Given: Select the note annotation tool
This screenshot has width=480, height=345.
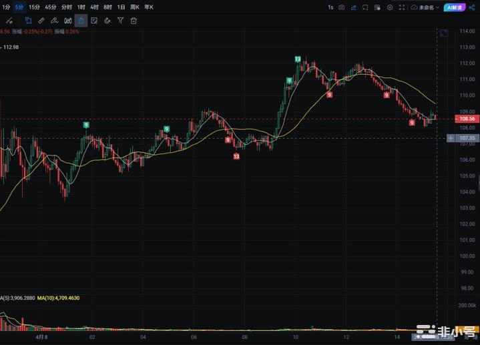Looking at the screenshot, I should tap(94, 21).
